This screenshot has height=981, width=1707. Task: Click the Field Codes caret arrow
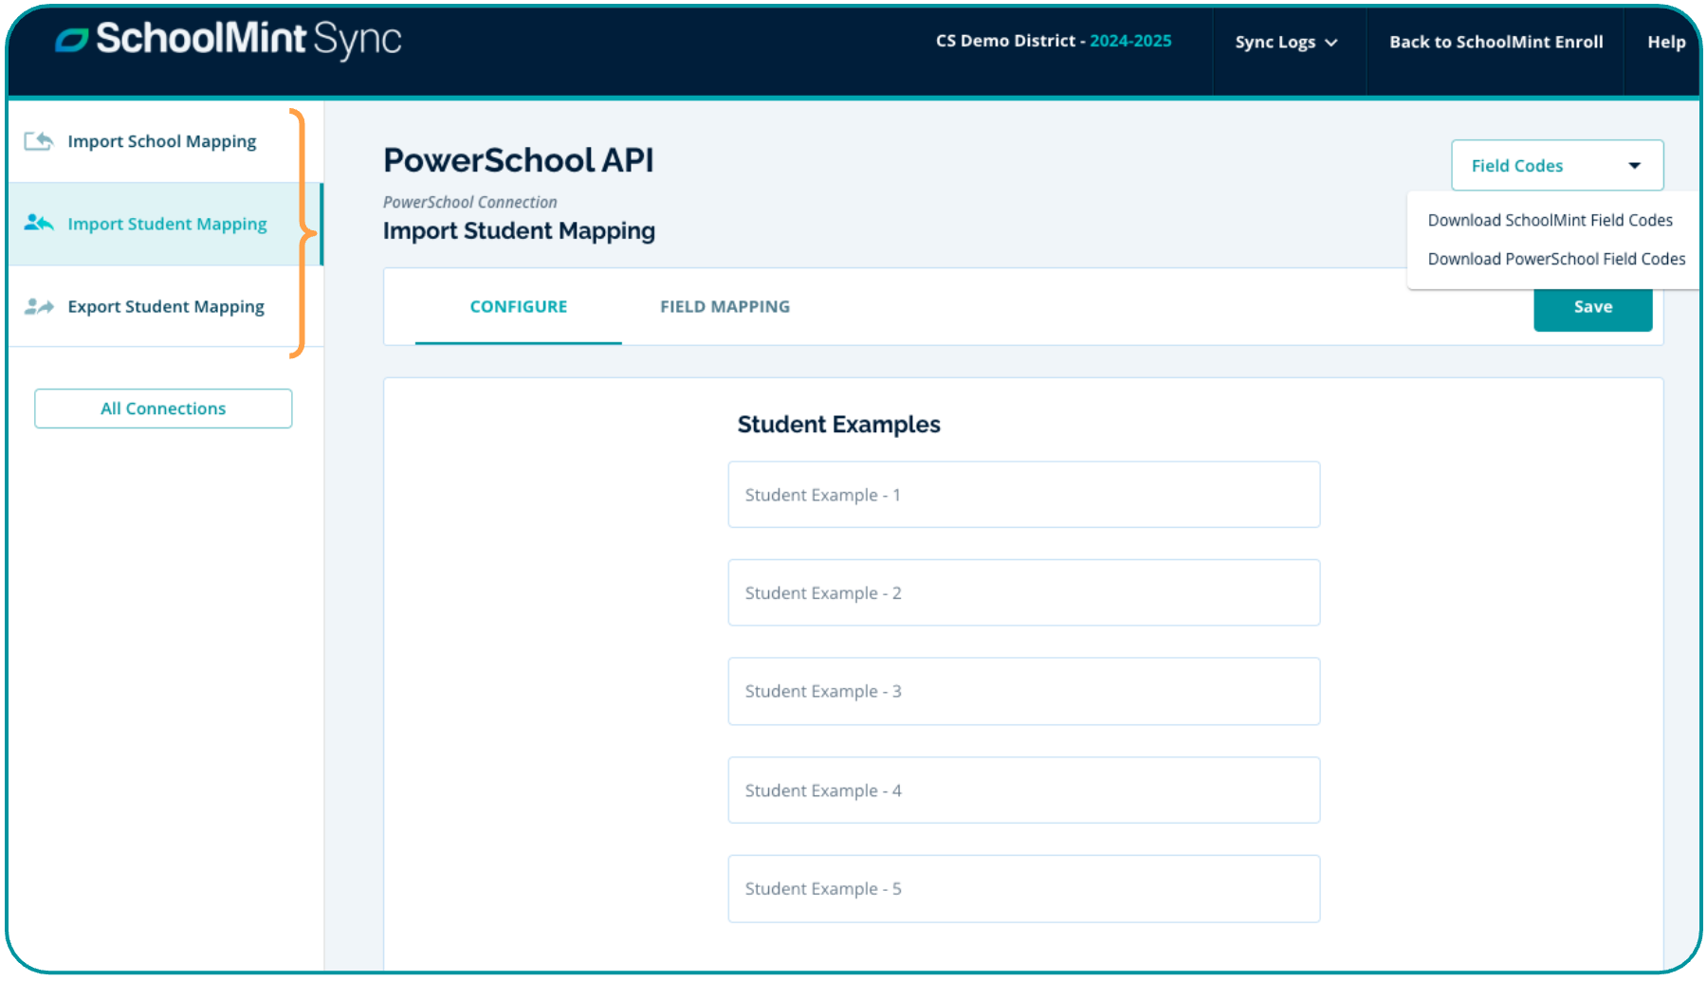1634,166
